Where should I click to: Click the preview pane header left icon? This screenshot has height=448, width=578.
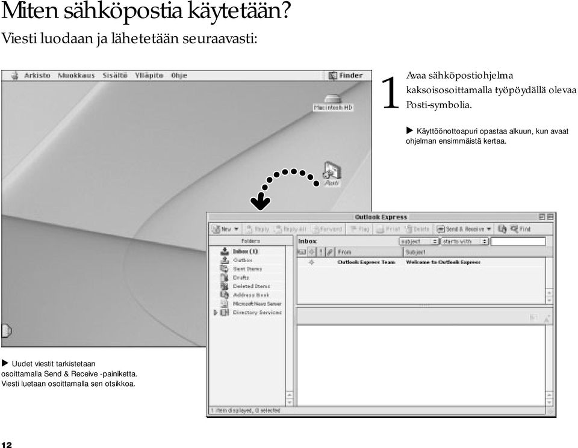533,318
